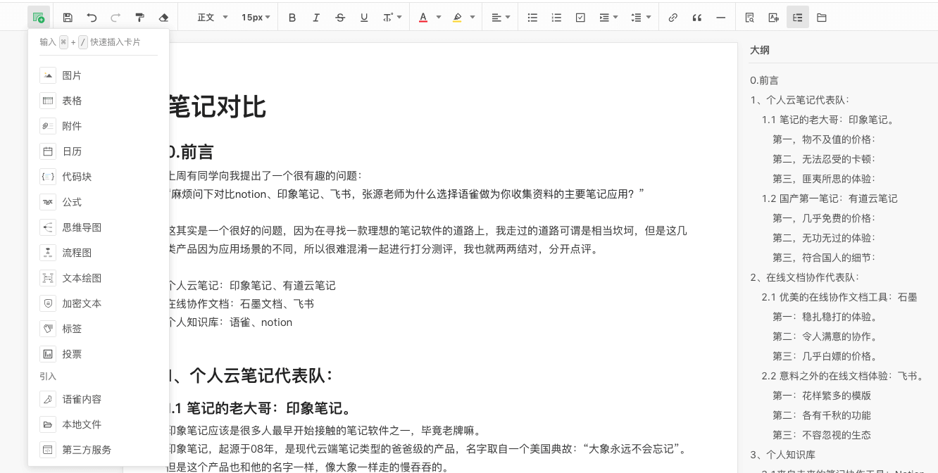Toggle bold formatting

pyautogui.click(x=292, y=18)
